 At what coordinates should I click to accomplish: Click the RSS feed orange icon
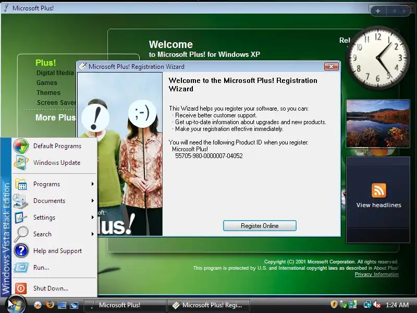(379, 190)
